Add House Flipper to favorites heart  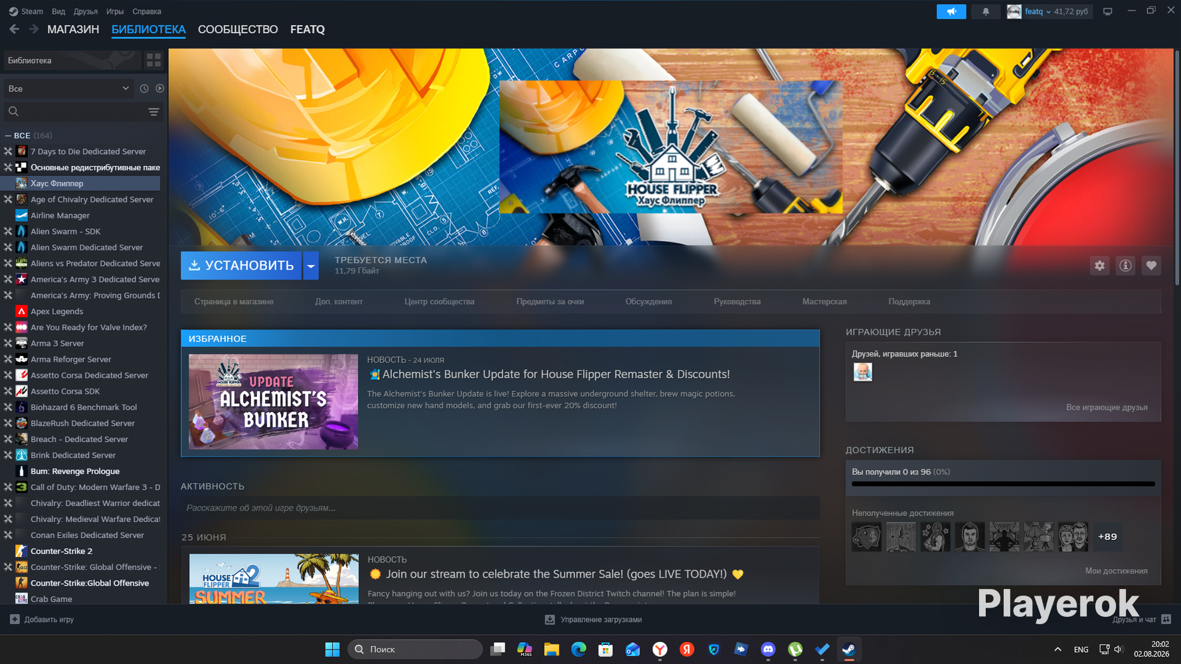1151,266
